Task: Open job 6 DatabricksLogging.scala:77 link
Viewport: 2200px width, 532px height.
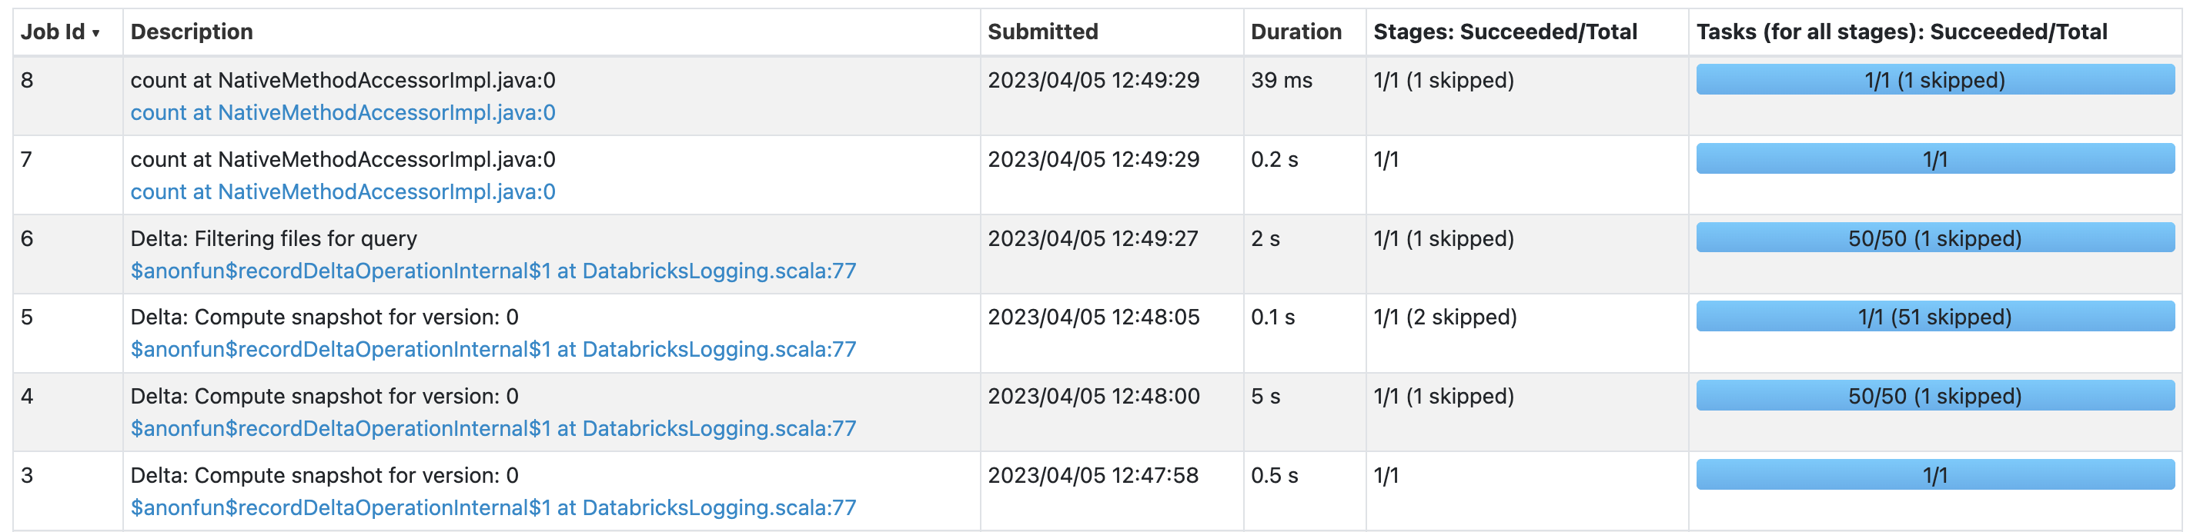Action: pyautogui.click(x=493, y=271)
